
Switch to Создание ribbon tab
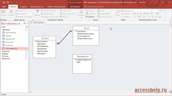click(x=23, y=7)
